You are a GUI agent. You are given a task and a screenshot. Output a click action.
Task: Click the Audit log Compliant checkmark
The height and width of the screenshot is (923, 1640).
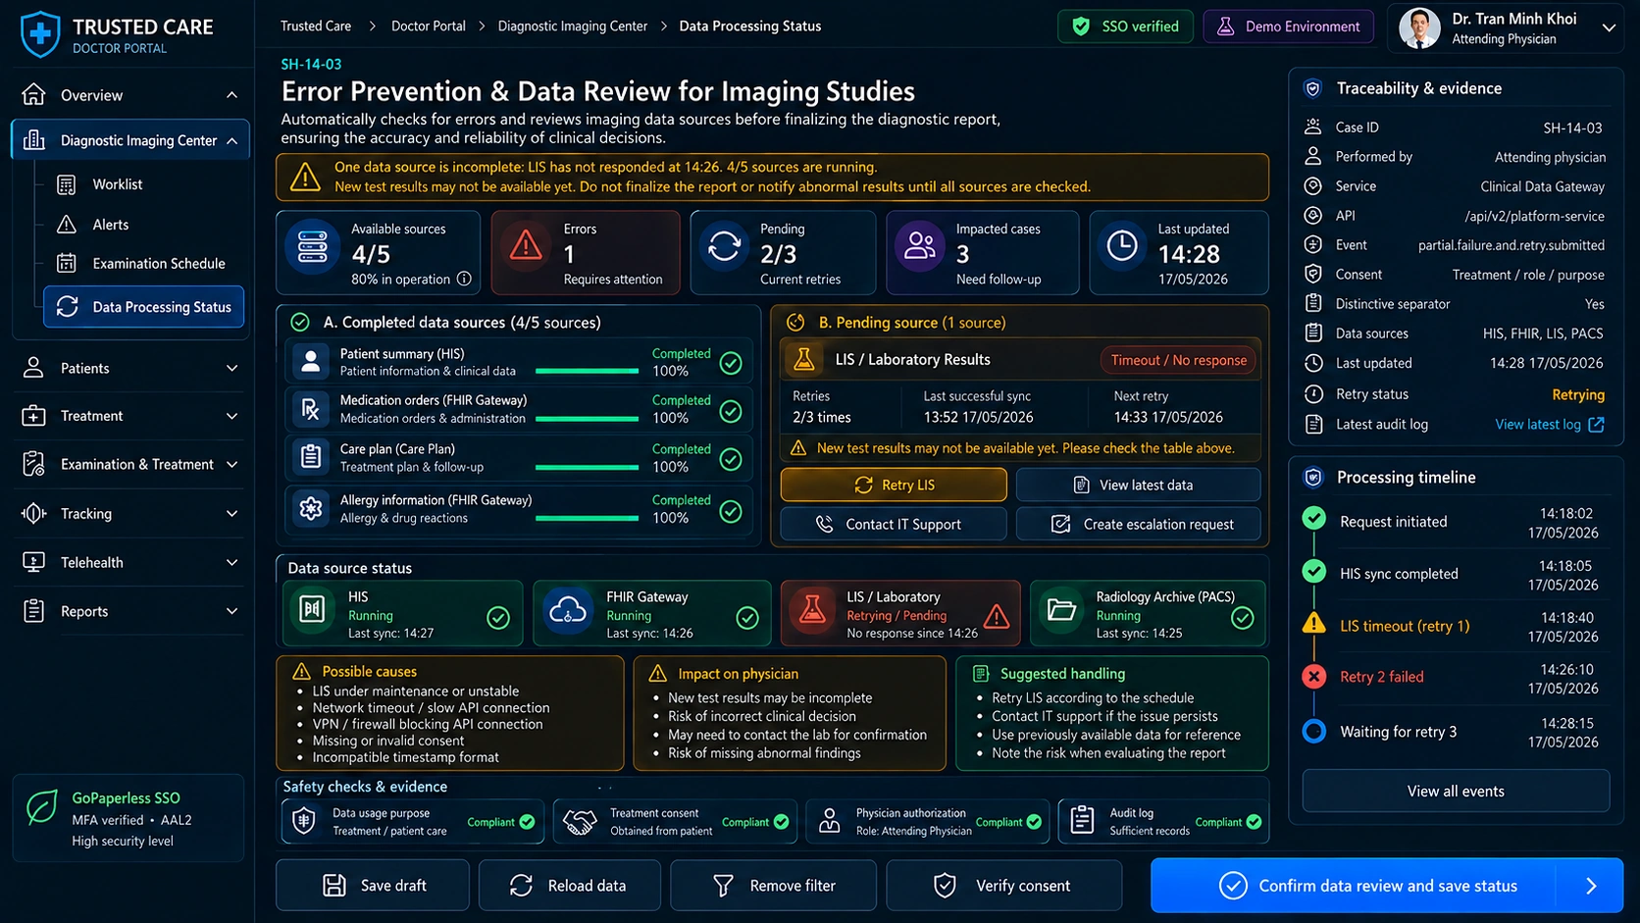click(1254, 822)
